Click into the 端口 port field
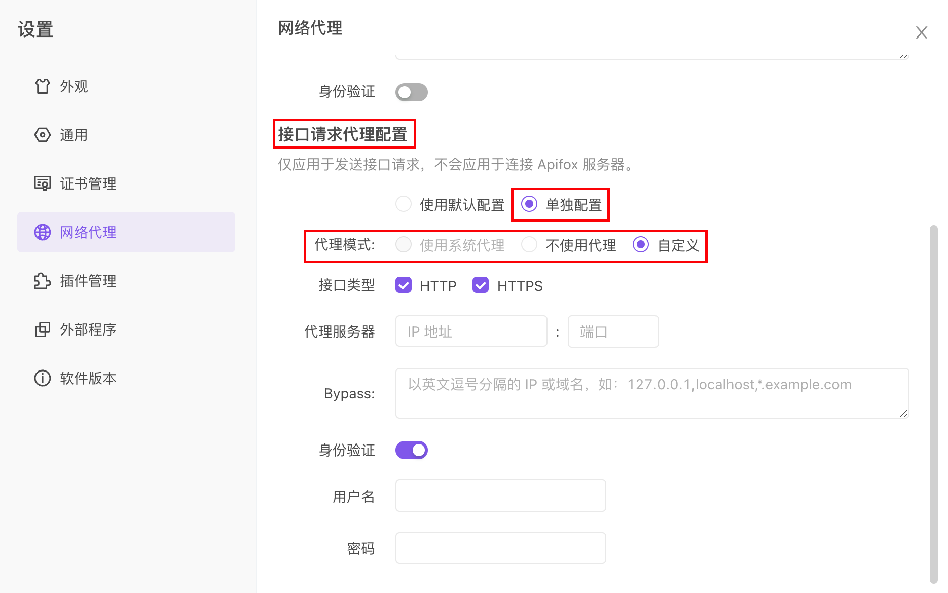 click(613, 331)
